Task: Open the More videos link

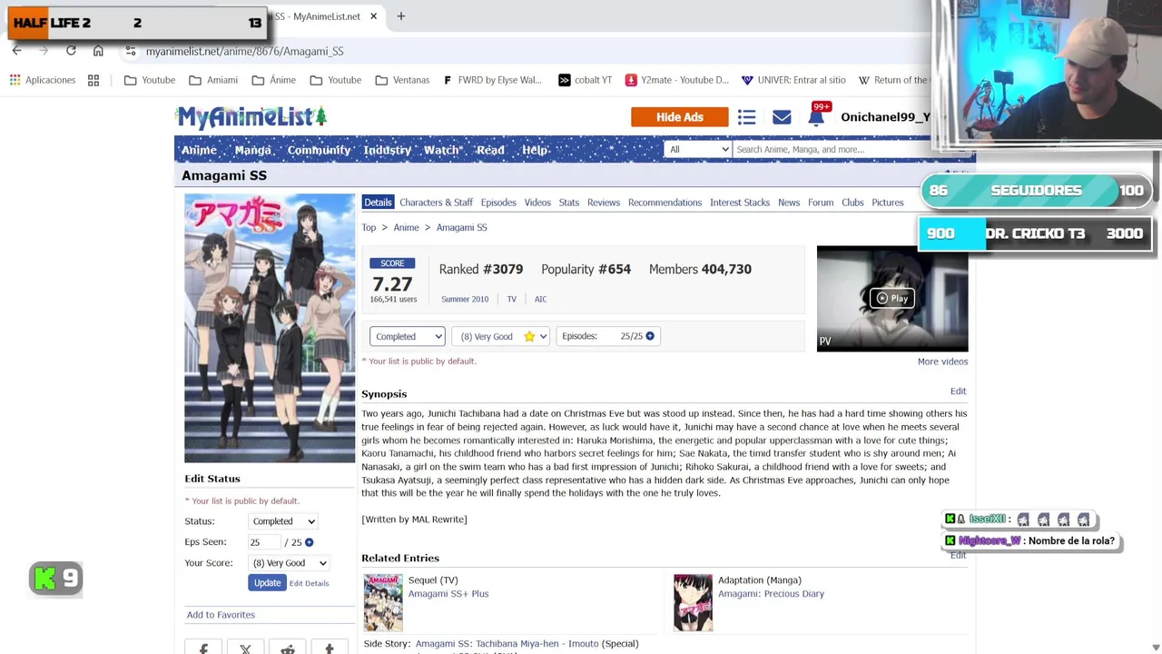Action: coord(942,362)
